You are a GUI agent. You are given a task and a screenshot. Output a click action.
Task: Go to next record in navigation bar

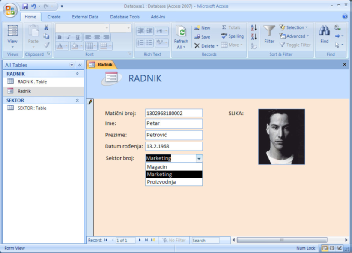[x=140, y=240]
